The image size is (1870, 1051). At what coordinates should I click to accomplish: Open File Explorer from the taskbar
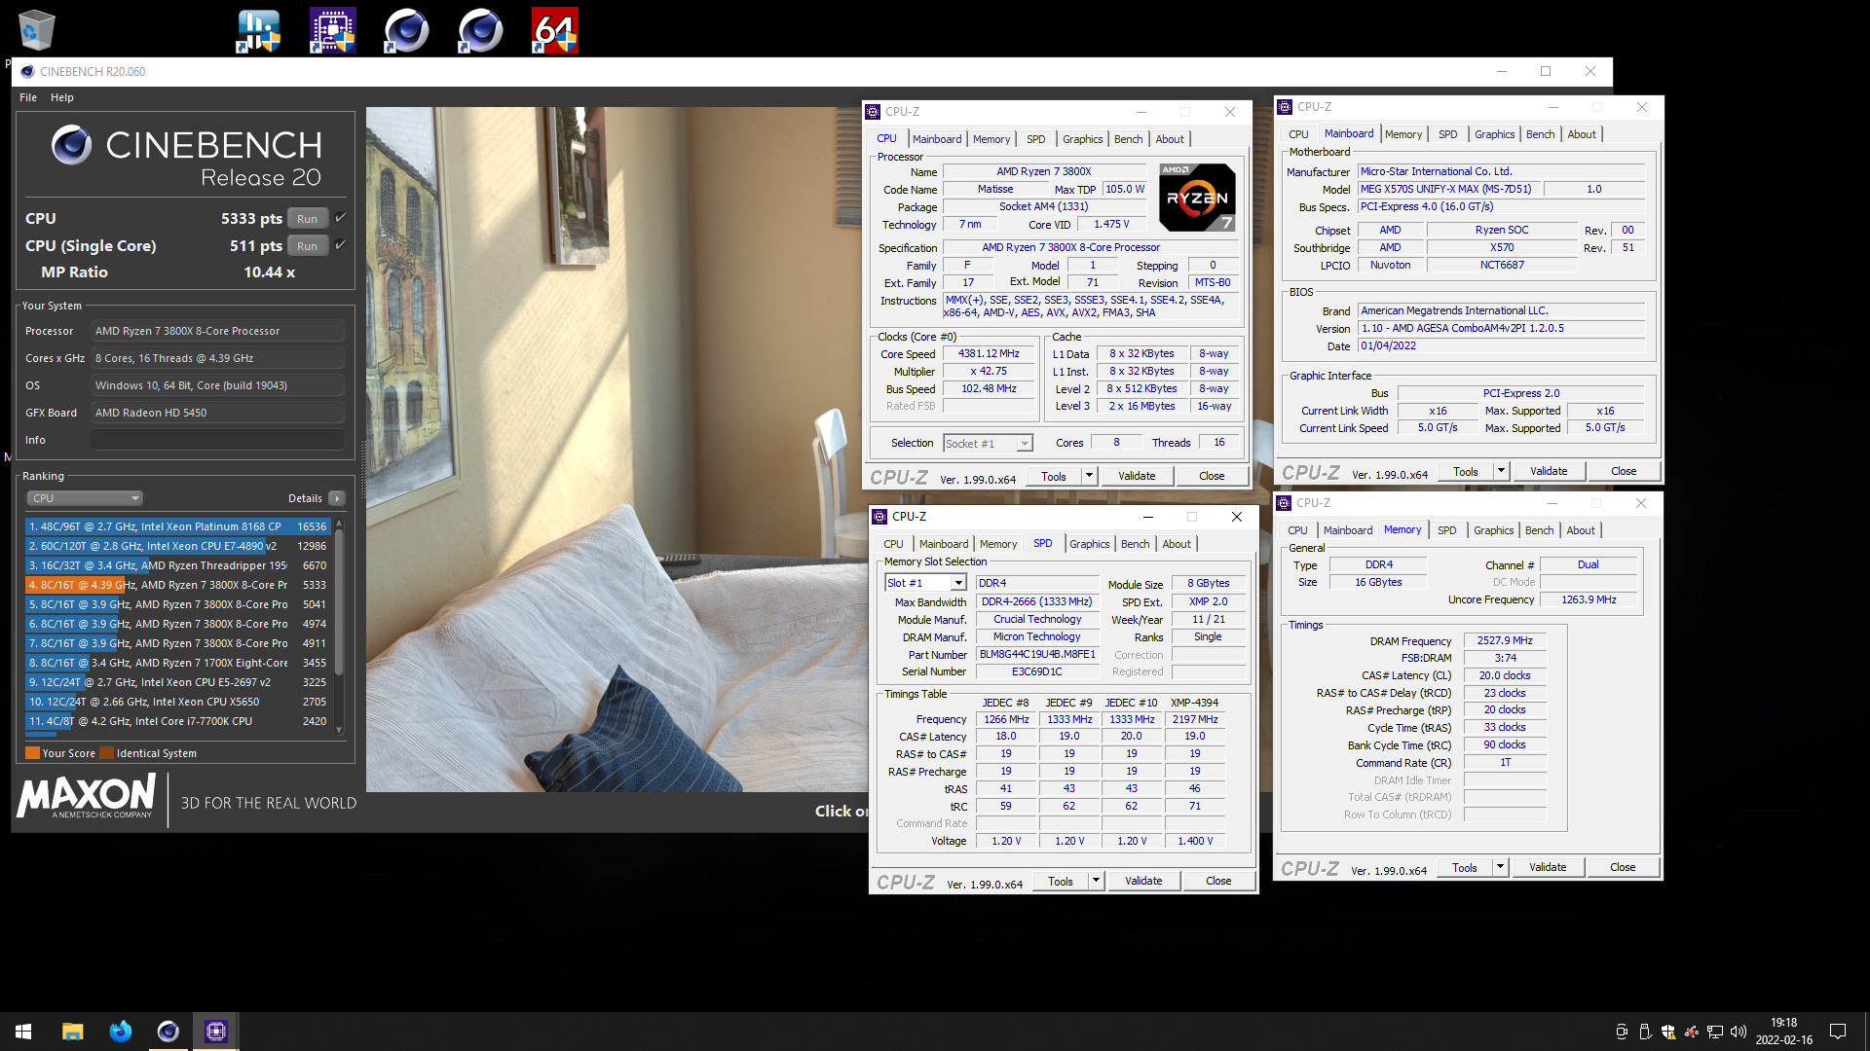pos(72,1032)
